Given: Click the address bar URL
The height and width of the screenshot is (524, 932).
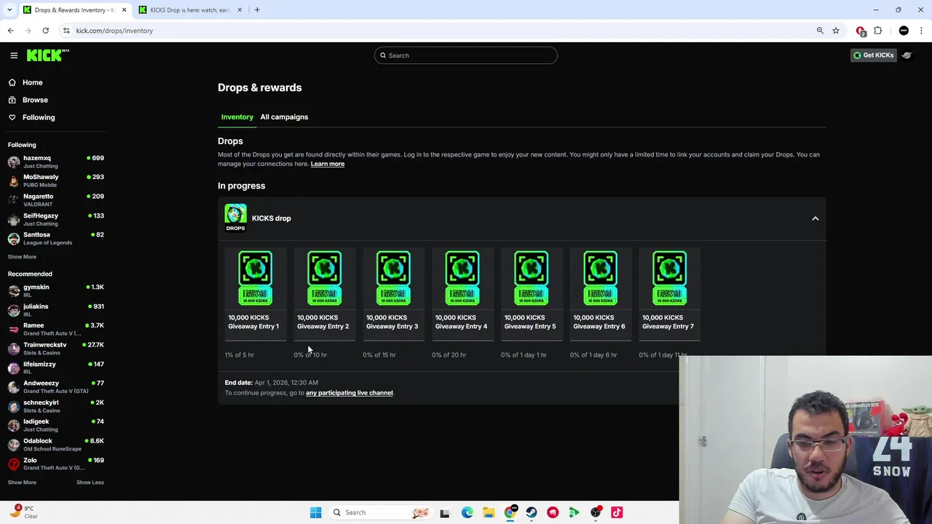Looking at the screenshot, I should point(114,31).
